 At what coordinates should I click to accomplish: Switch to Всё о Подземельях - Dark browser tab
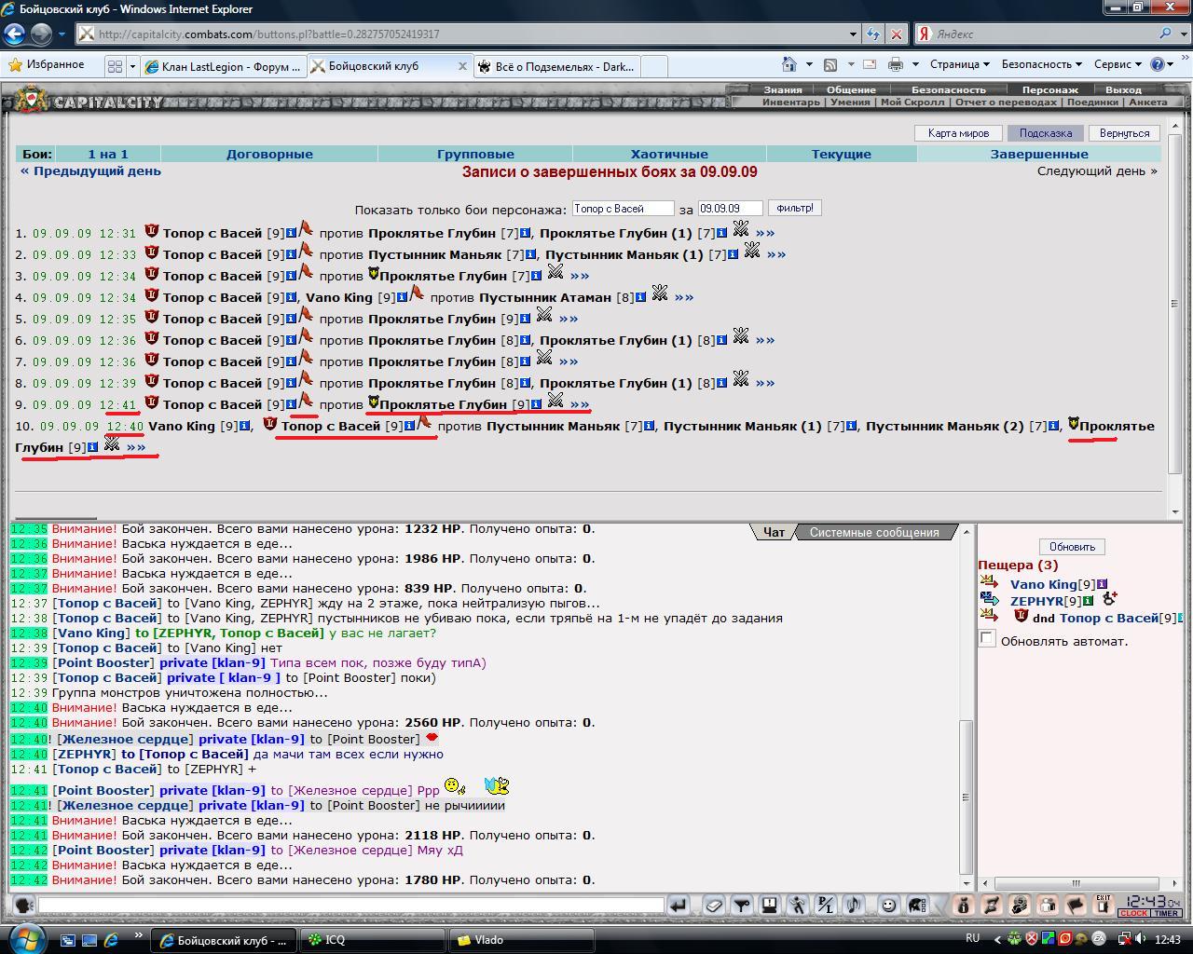(x=556, y=66)
